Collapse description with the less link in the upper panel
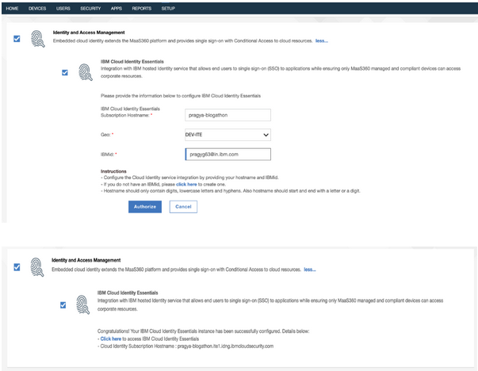The width and height of the screenshot is (478, 371). [x=321, y=41]
